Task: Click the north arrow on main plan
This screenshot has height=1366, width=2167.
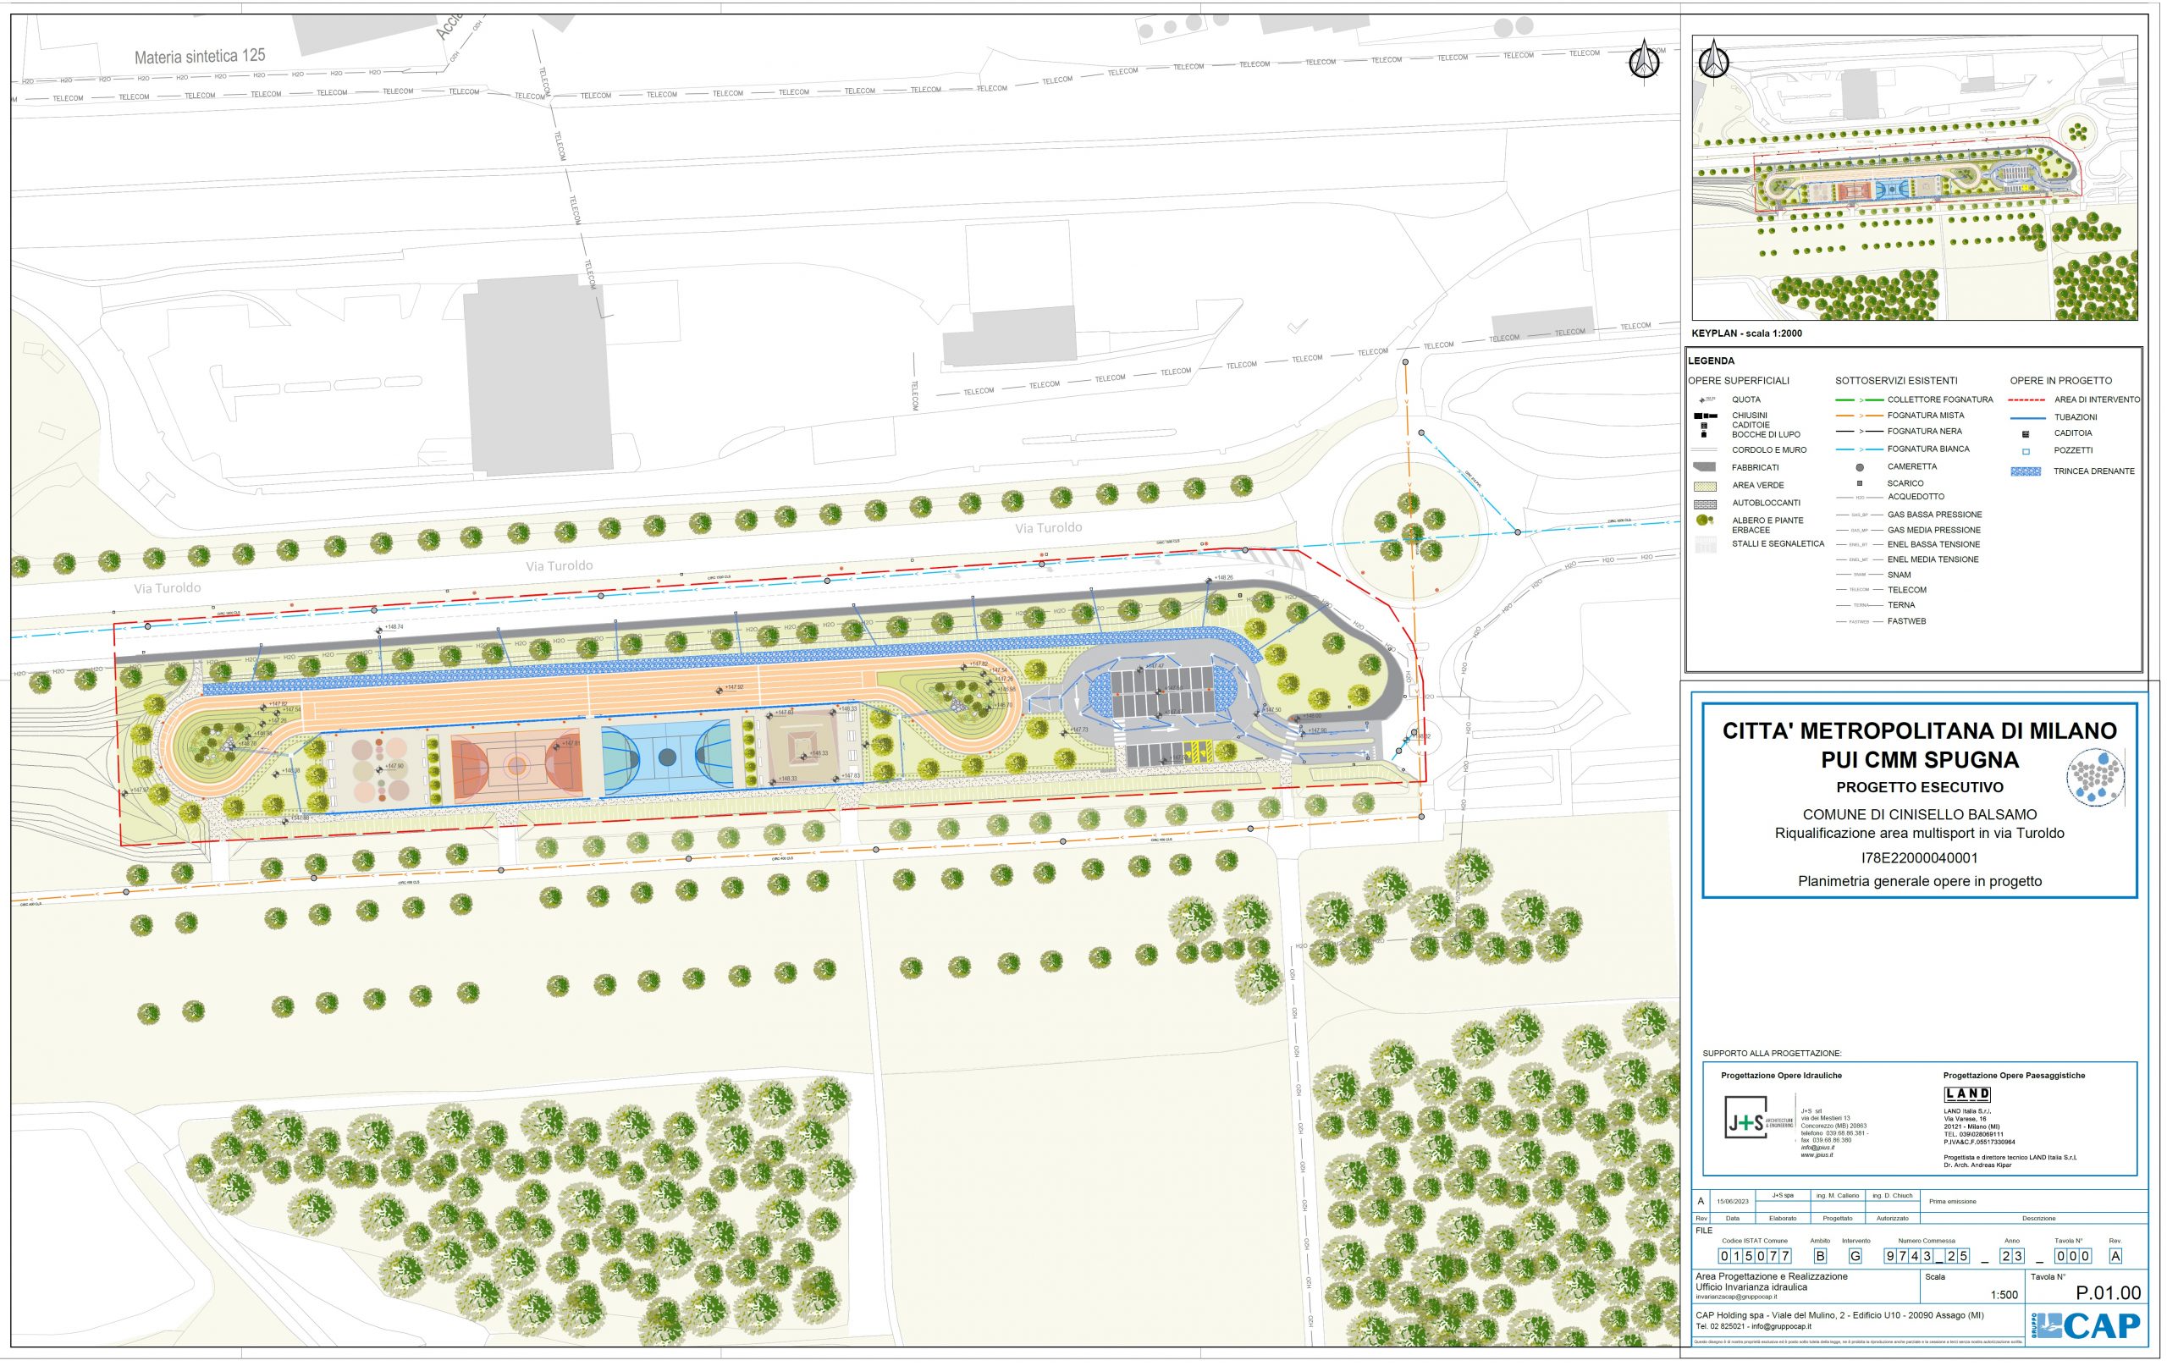Action: coord(1645,61)
